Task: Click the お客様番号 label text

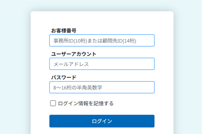Action: tap(64, 31)
